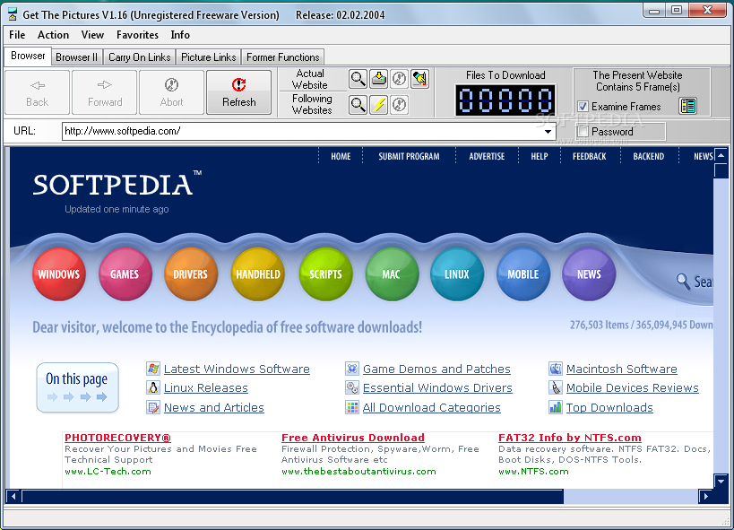Viewport: 734px width, 530px height.
Task: Open the All Download Categories link
Action: coord(432,407)
